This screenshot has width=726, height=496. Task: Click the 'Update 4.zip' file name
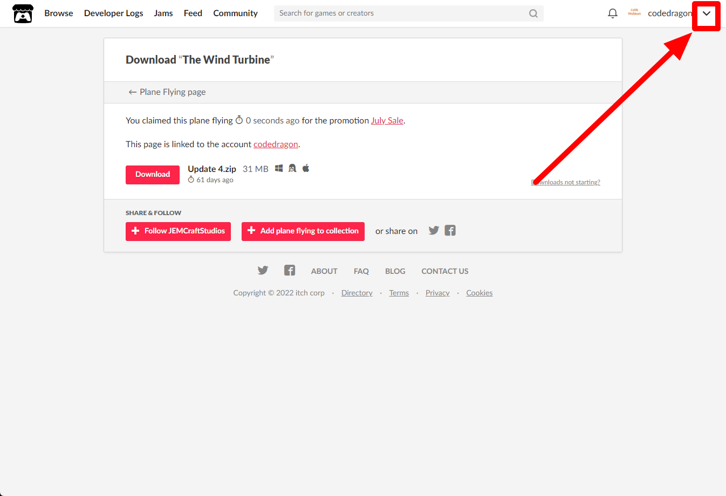pyautogui.click(x=212, y=169)
